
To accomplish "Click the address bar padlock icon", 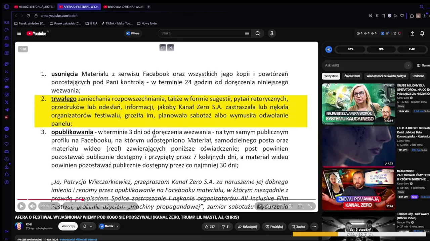I will click(36, 16).
